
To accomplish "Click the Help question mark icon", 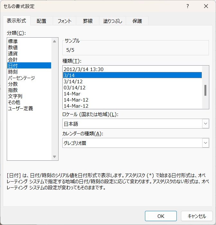I will click(x=188, y=6).
